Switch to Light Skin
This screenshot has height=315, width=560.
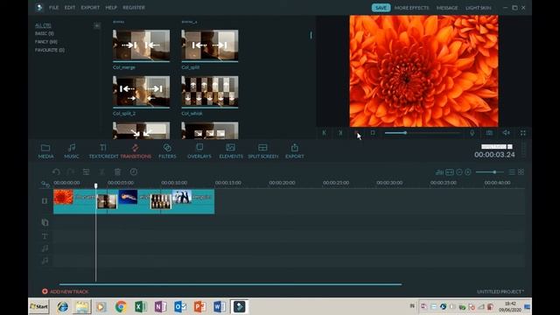[x=478, y=8]
